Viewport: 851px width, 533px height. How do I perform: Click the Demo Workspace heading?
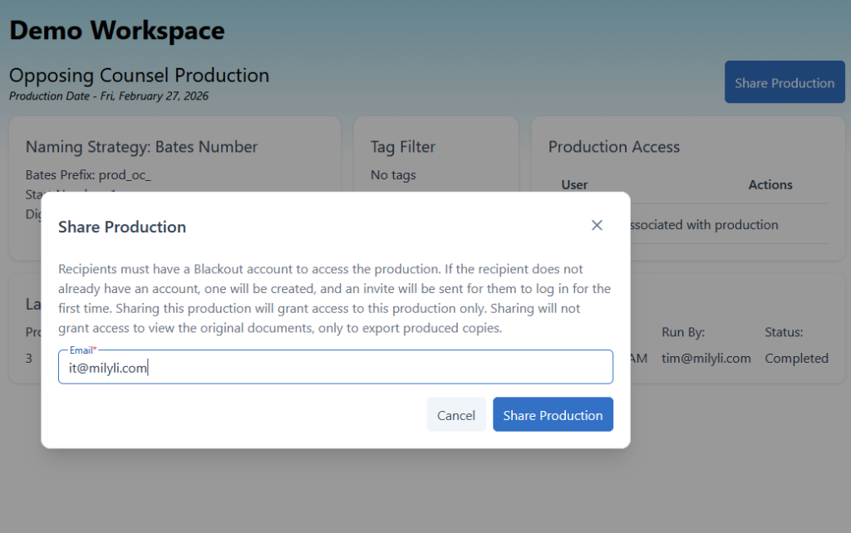pos(116,30)
